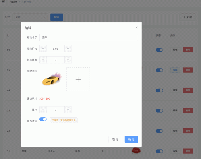Click red 删除 button in row 44
The width and height of the screenshot is (201, 159).
(x=188, y=90)
